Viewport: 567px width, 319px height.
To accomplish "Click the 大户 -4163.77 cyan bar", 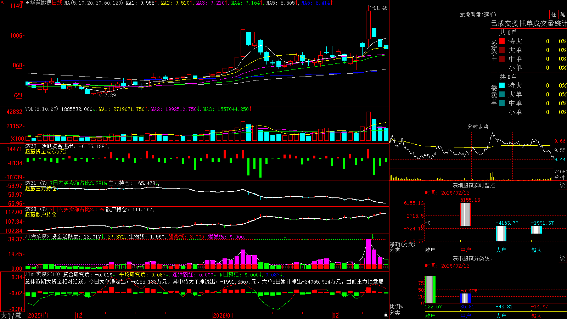I will 501,234.
